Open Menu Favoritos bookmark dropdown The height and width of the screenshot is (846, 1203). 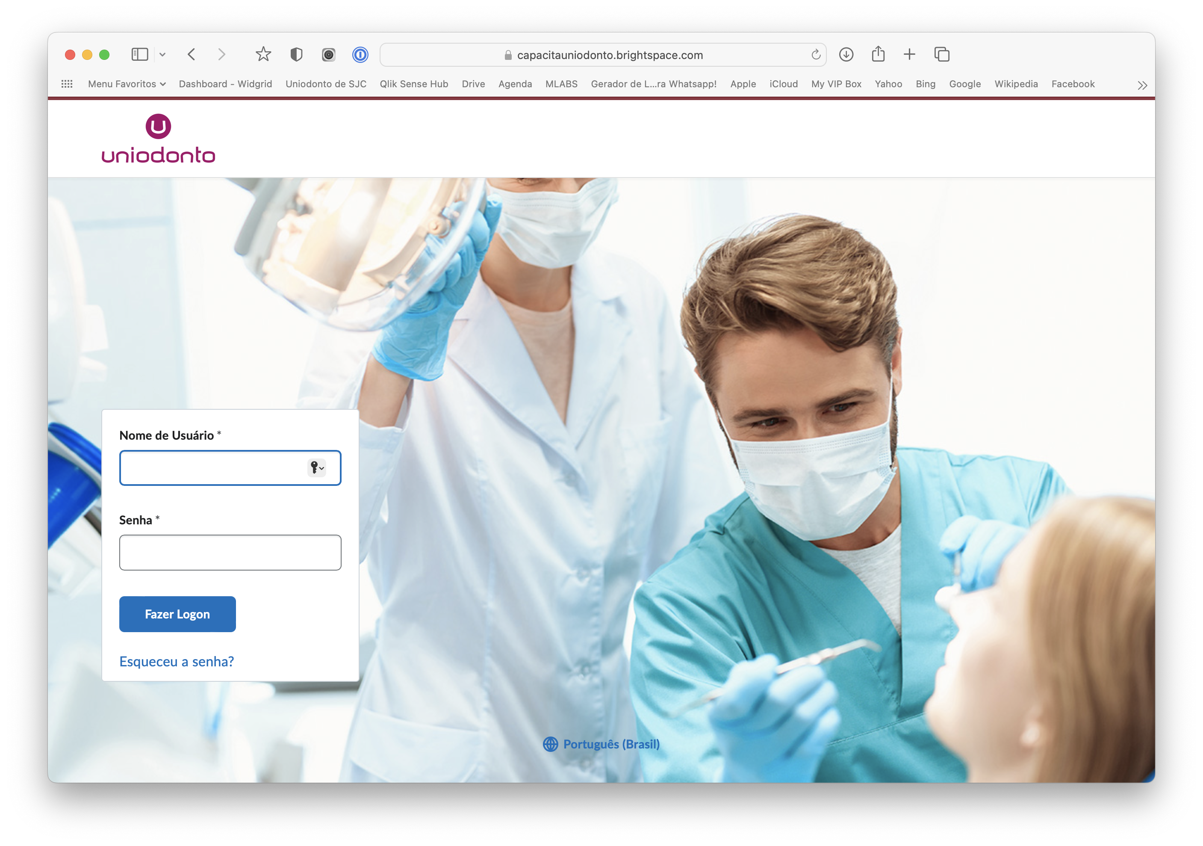point(127,84)
